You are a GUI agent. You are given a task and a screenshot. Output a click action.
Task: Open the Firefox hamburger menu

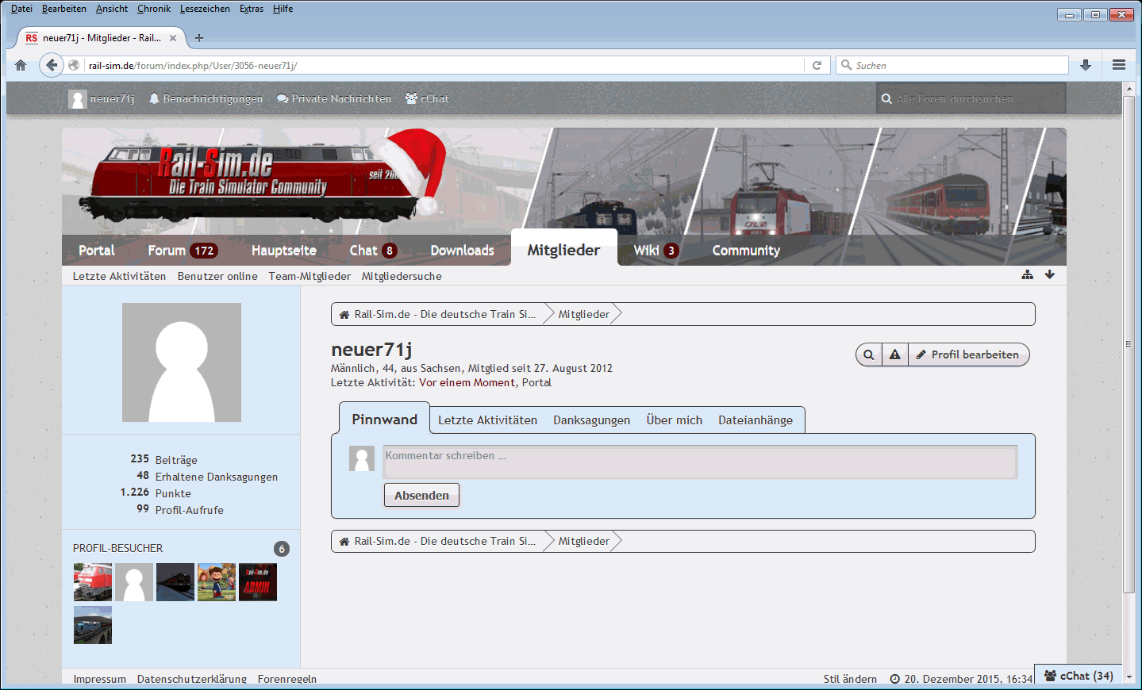click(x=1119, y=65)
